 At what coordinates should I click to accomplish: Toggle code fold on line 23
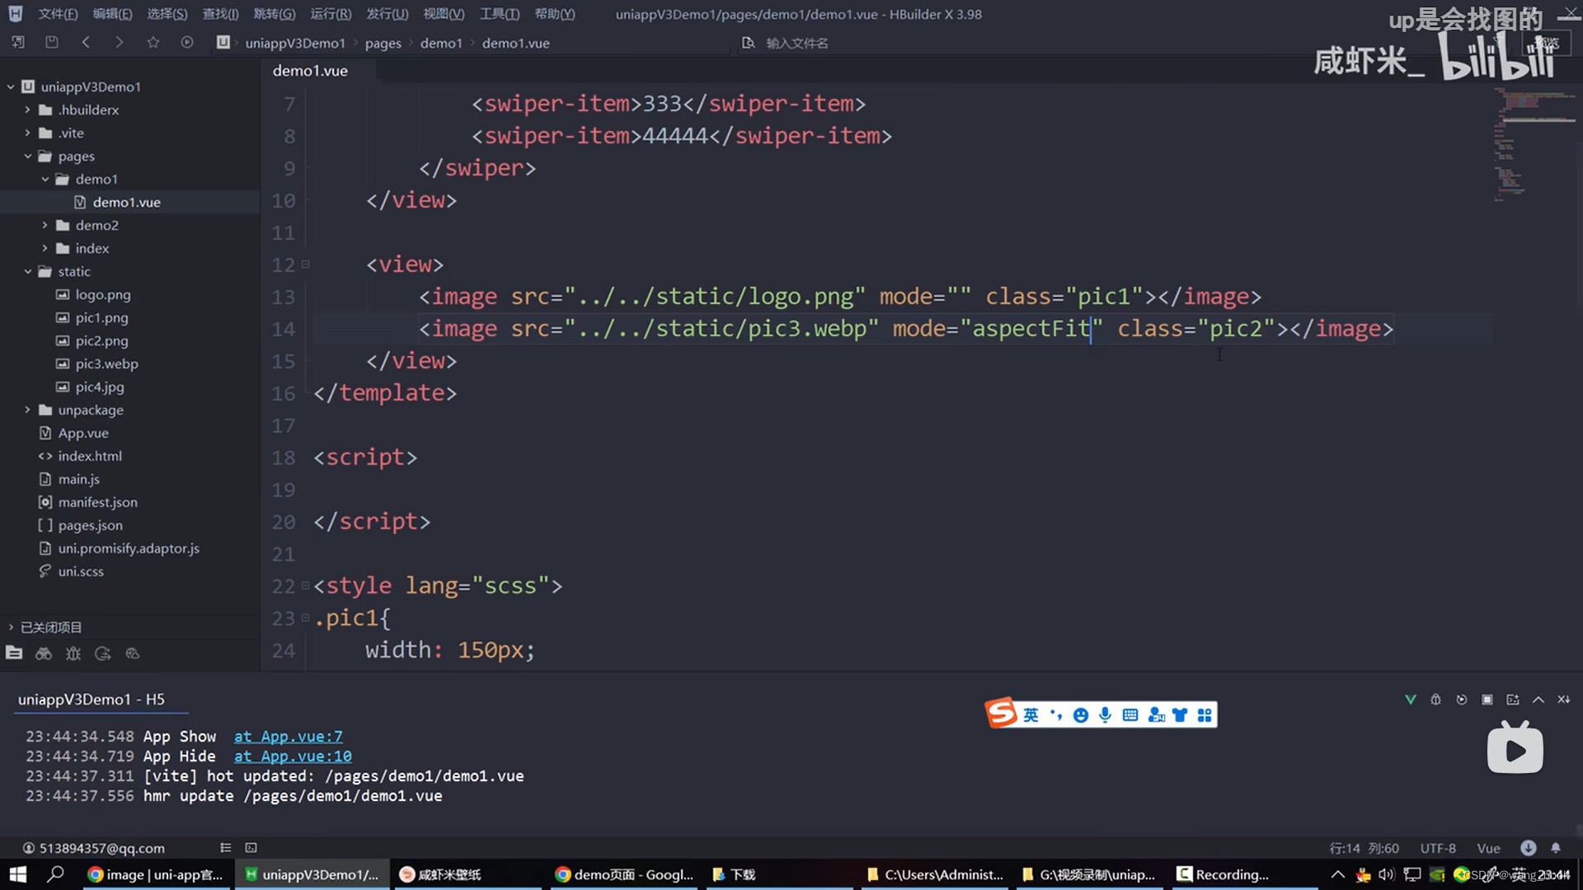coord(305,617)
